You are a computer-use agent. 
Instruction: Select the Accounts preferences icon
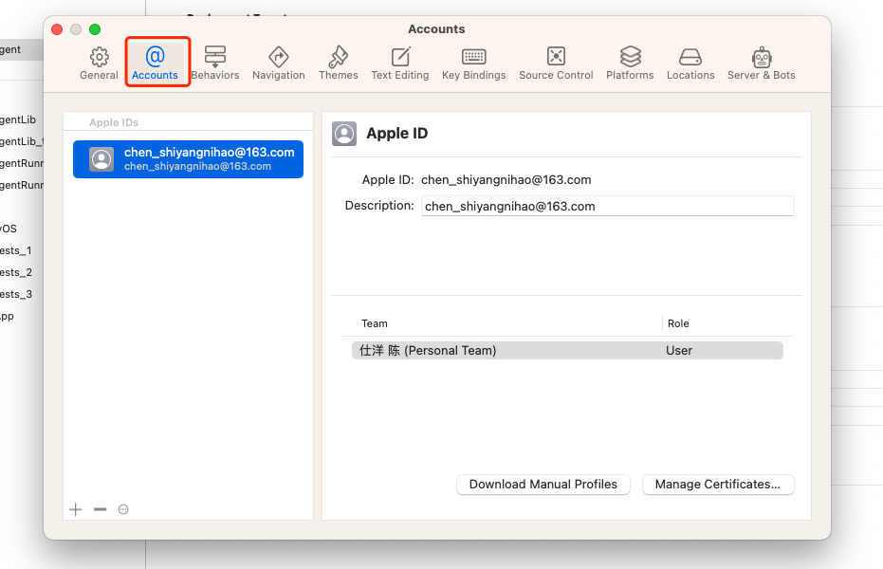click(x=155, y=63)
